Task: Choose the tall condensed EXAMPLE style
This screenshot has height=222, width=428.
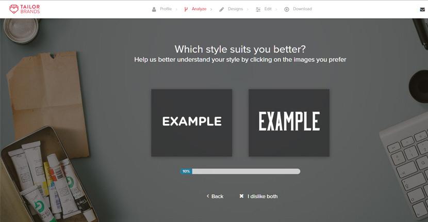Action: (x=289, y=123)
